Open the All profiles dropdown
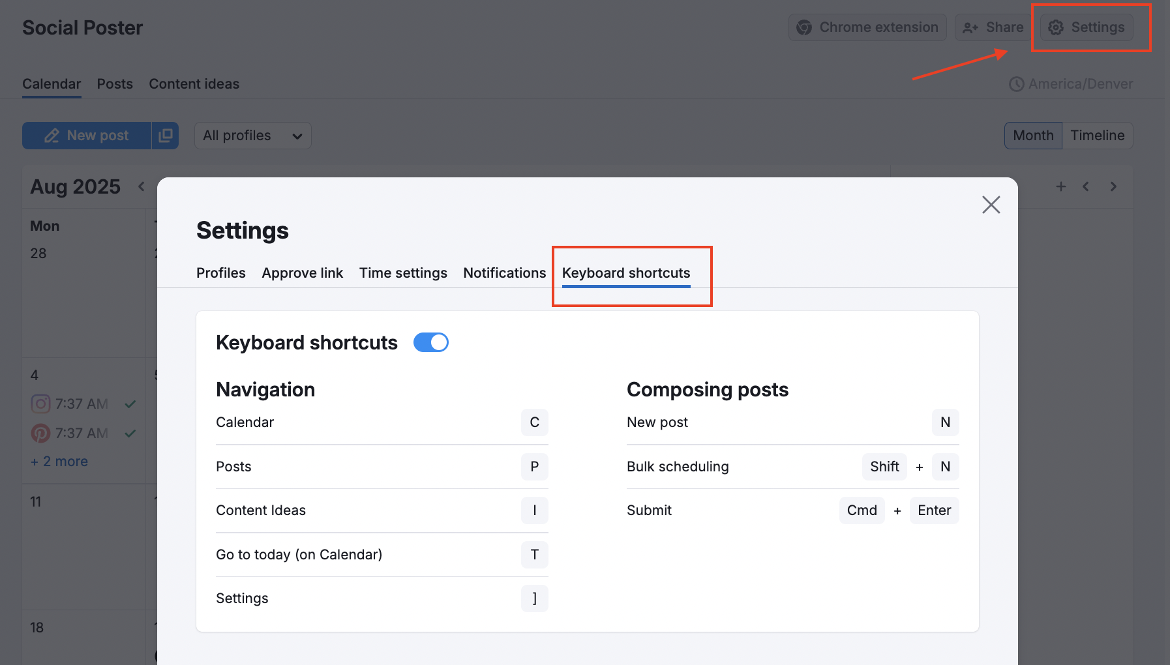This screenshot has height=665, width=1170. click(x=252, y=135)
